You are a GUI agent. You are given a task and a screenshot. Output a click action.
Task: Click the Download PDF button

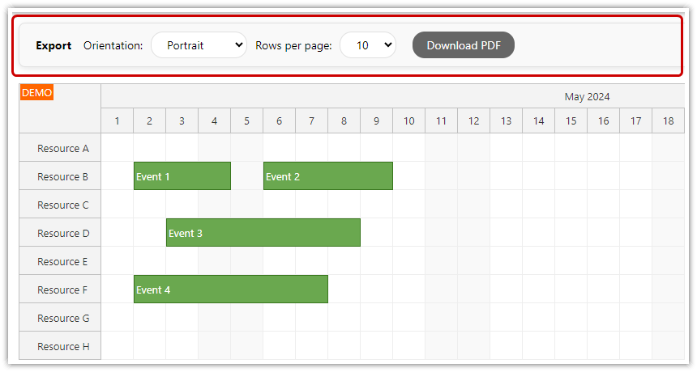pyautogui.click(x=464, y=45)
